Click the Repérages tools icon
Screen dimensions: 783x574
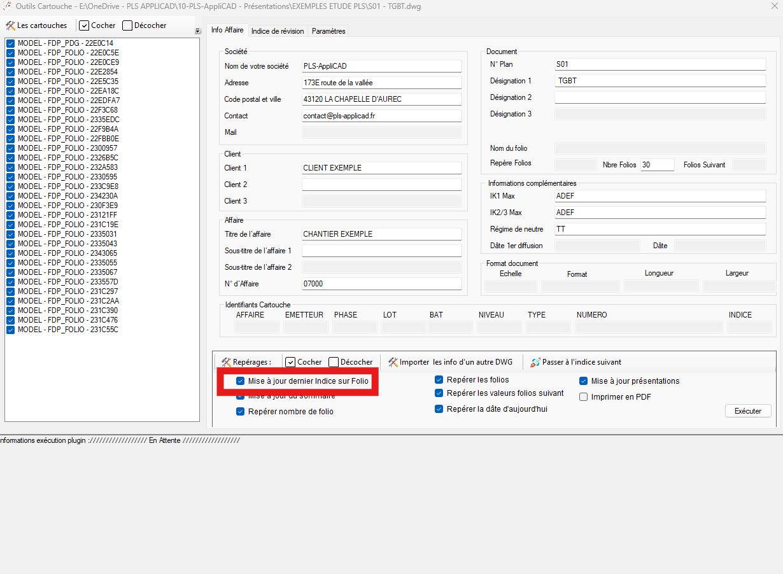226,362
